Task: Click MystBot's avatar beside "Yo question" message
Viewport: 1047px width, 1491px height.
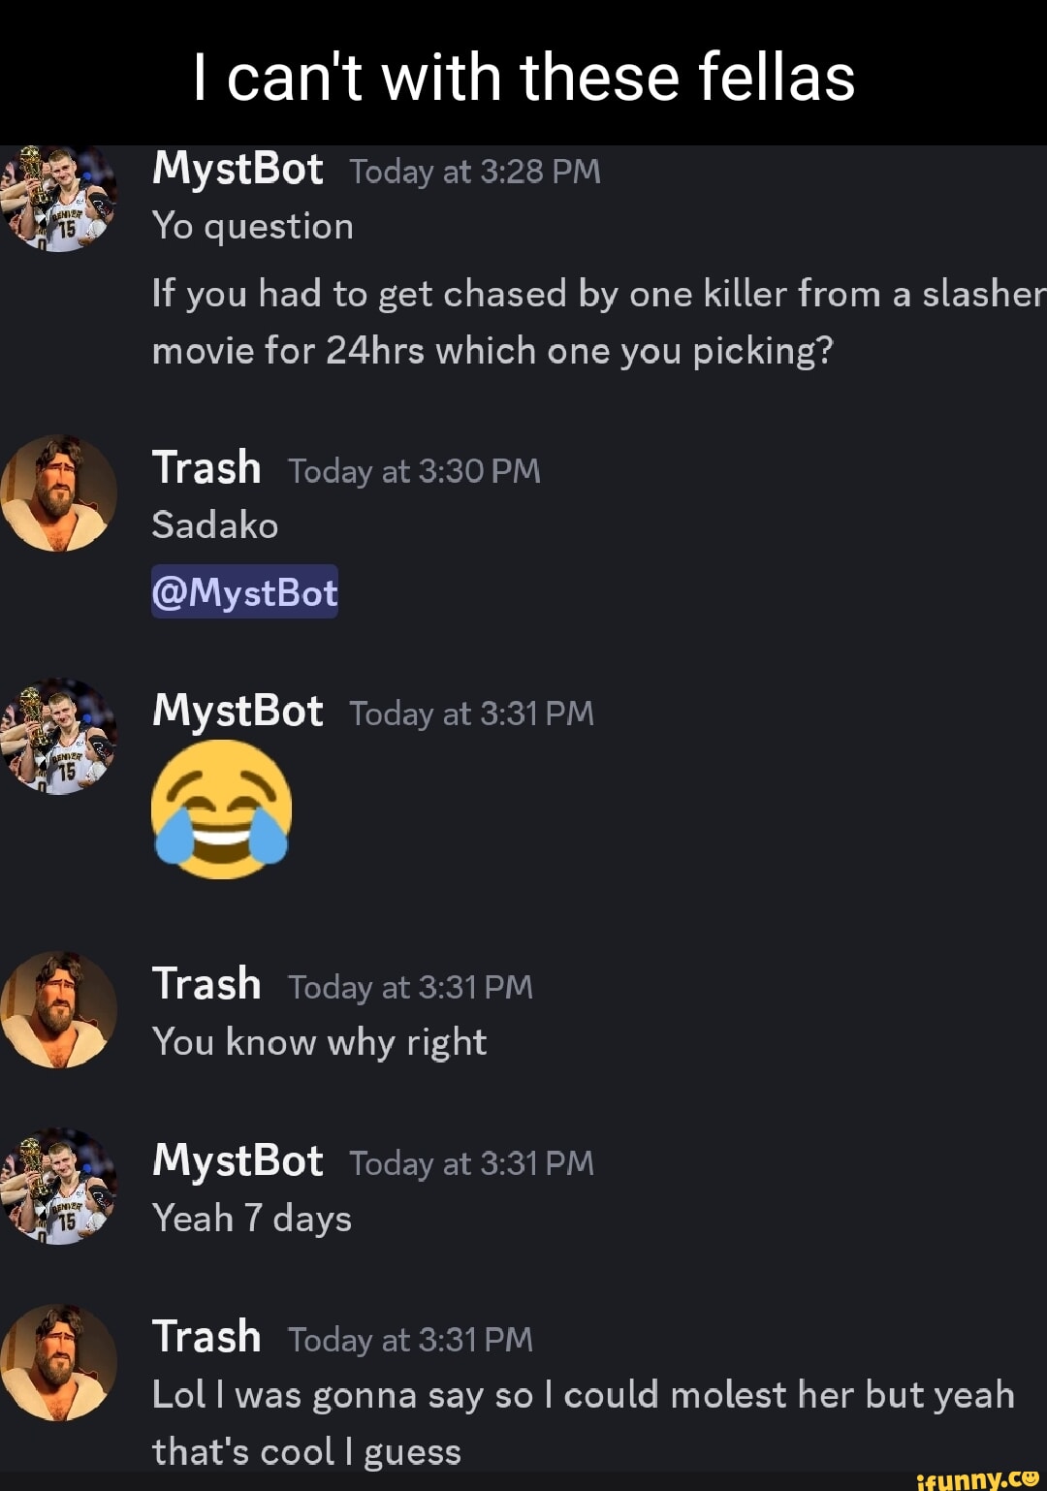Action: (60, 201)
